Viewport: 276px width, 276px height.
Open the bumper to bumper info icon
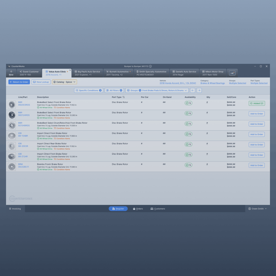coord(150,66)
